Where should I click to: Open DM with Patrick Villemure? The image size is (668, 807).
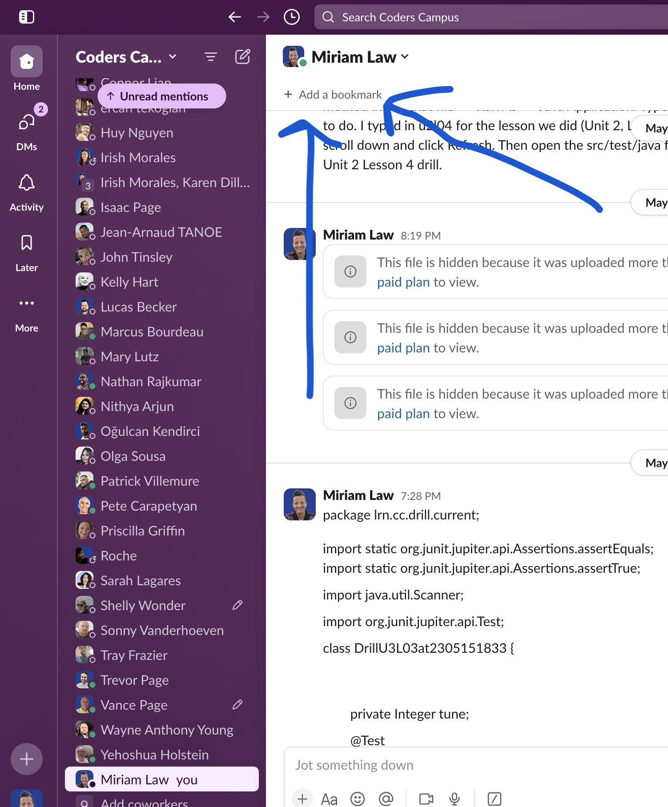pyautogui.click(x=162, y=481)
